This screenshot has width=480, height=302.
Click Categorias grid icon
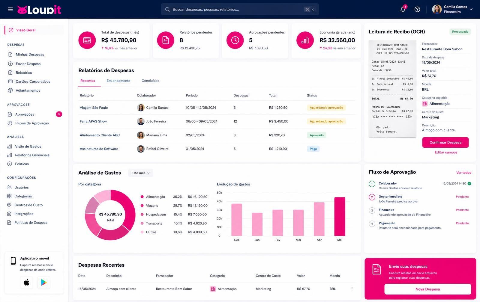(9, 196)
